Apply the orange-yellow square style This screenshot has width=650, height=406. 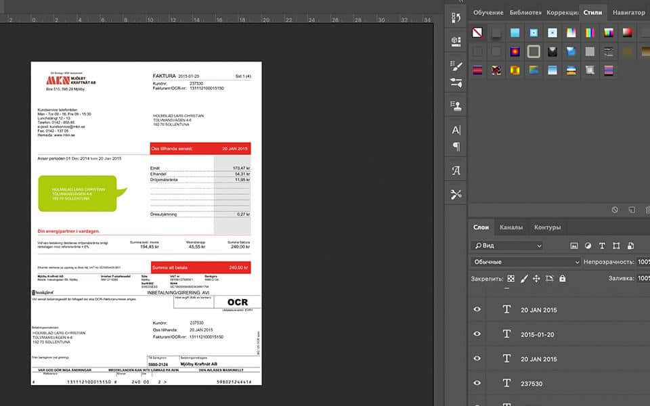(515, 70)
